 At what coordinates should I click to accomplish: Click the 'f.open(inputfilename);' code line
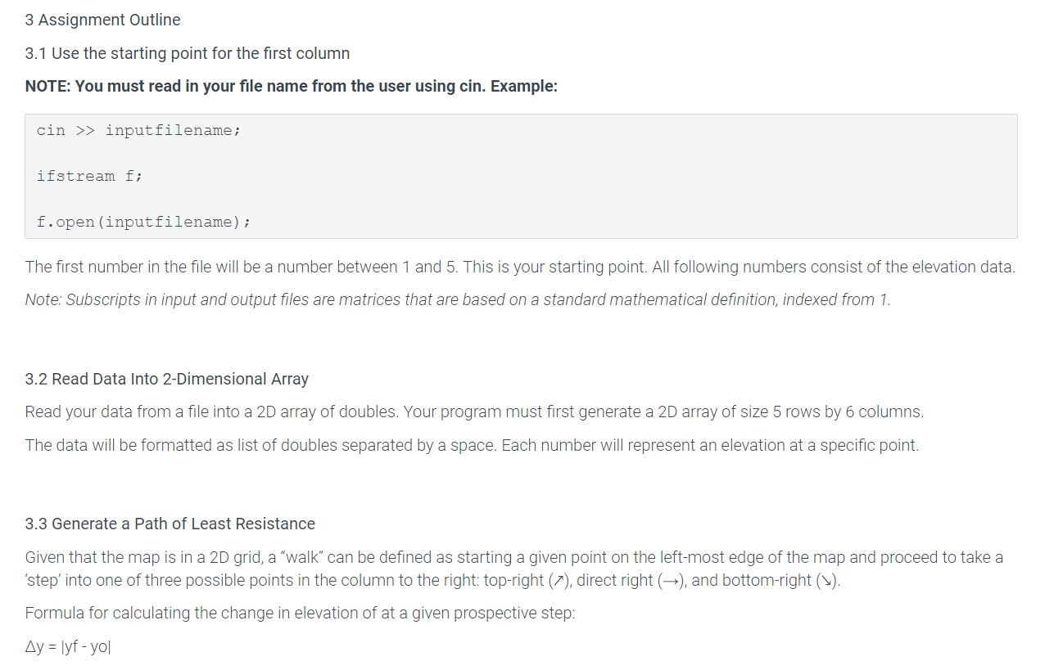click(143, 222)
